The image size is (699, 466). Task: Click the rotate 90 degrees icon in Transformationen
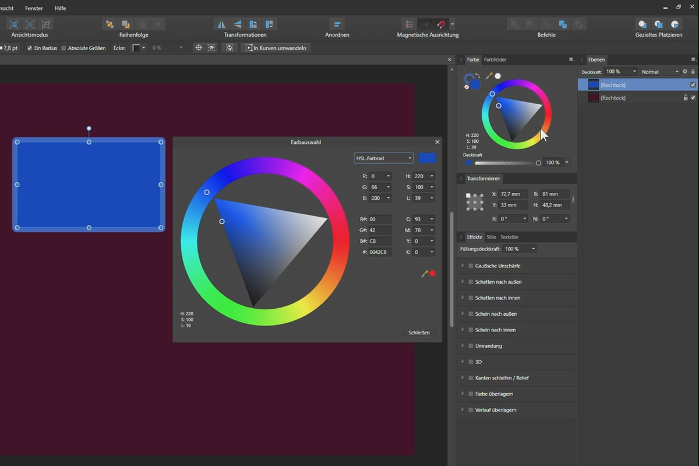[252, 24]
